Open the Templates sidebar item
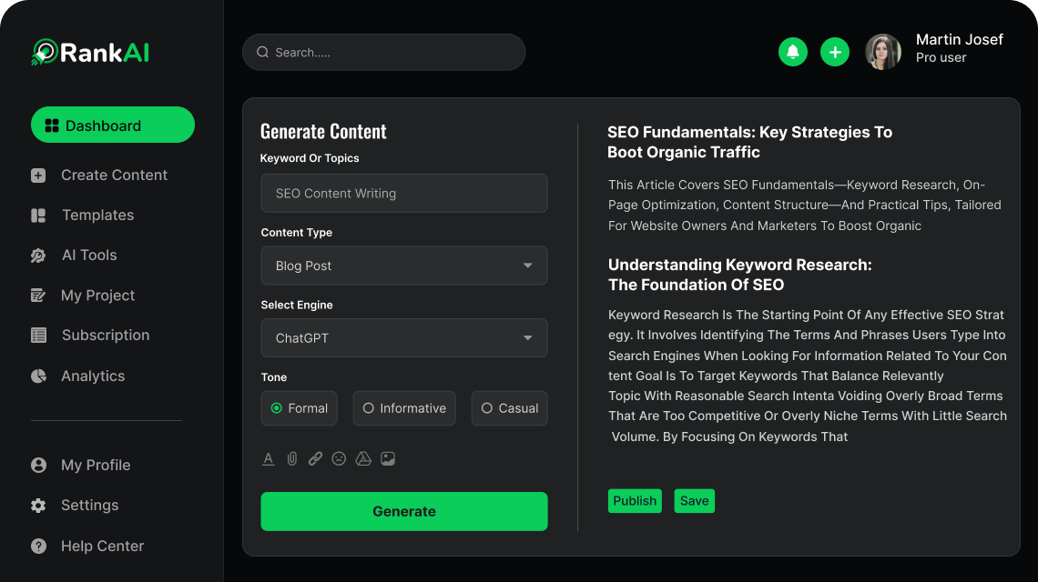 (97, 216)
